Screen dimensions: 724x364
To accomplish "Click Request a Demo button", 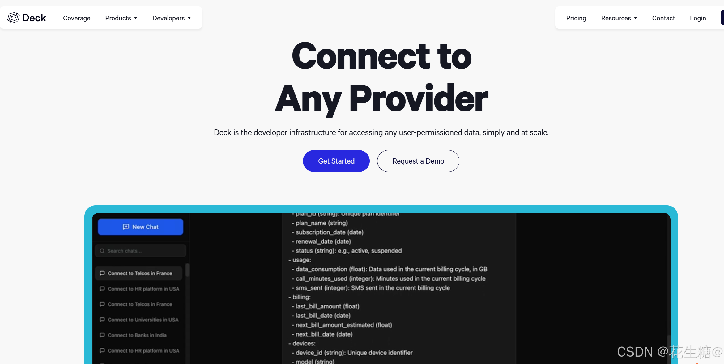I will (418, 161).
